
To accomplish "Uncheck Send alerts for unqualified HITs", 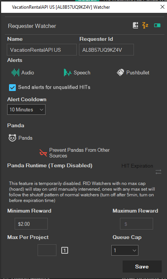I will point(12,88).
